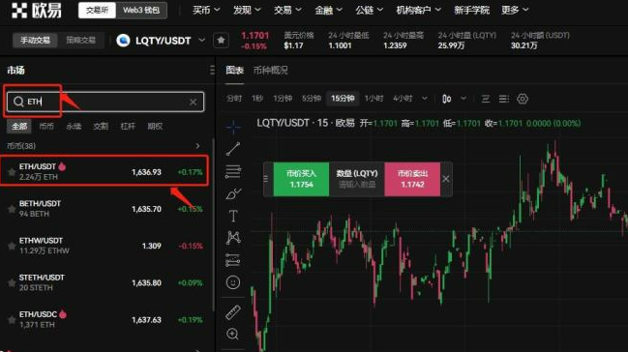Select manual trading mode
628x352 pixels.
click(35, 40)
